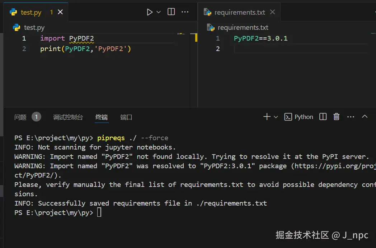376x248 pixels.
Task: Create a new terminal with plus icon
Action: (267, 117)
